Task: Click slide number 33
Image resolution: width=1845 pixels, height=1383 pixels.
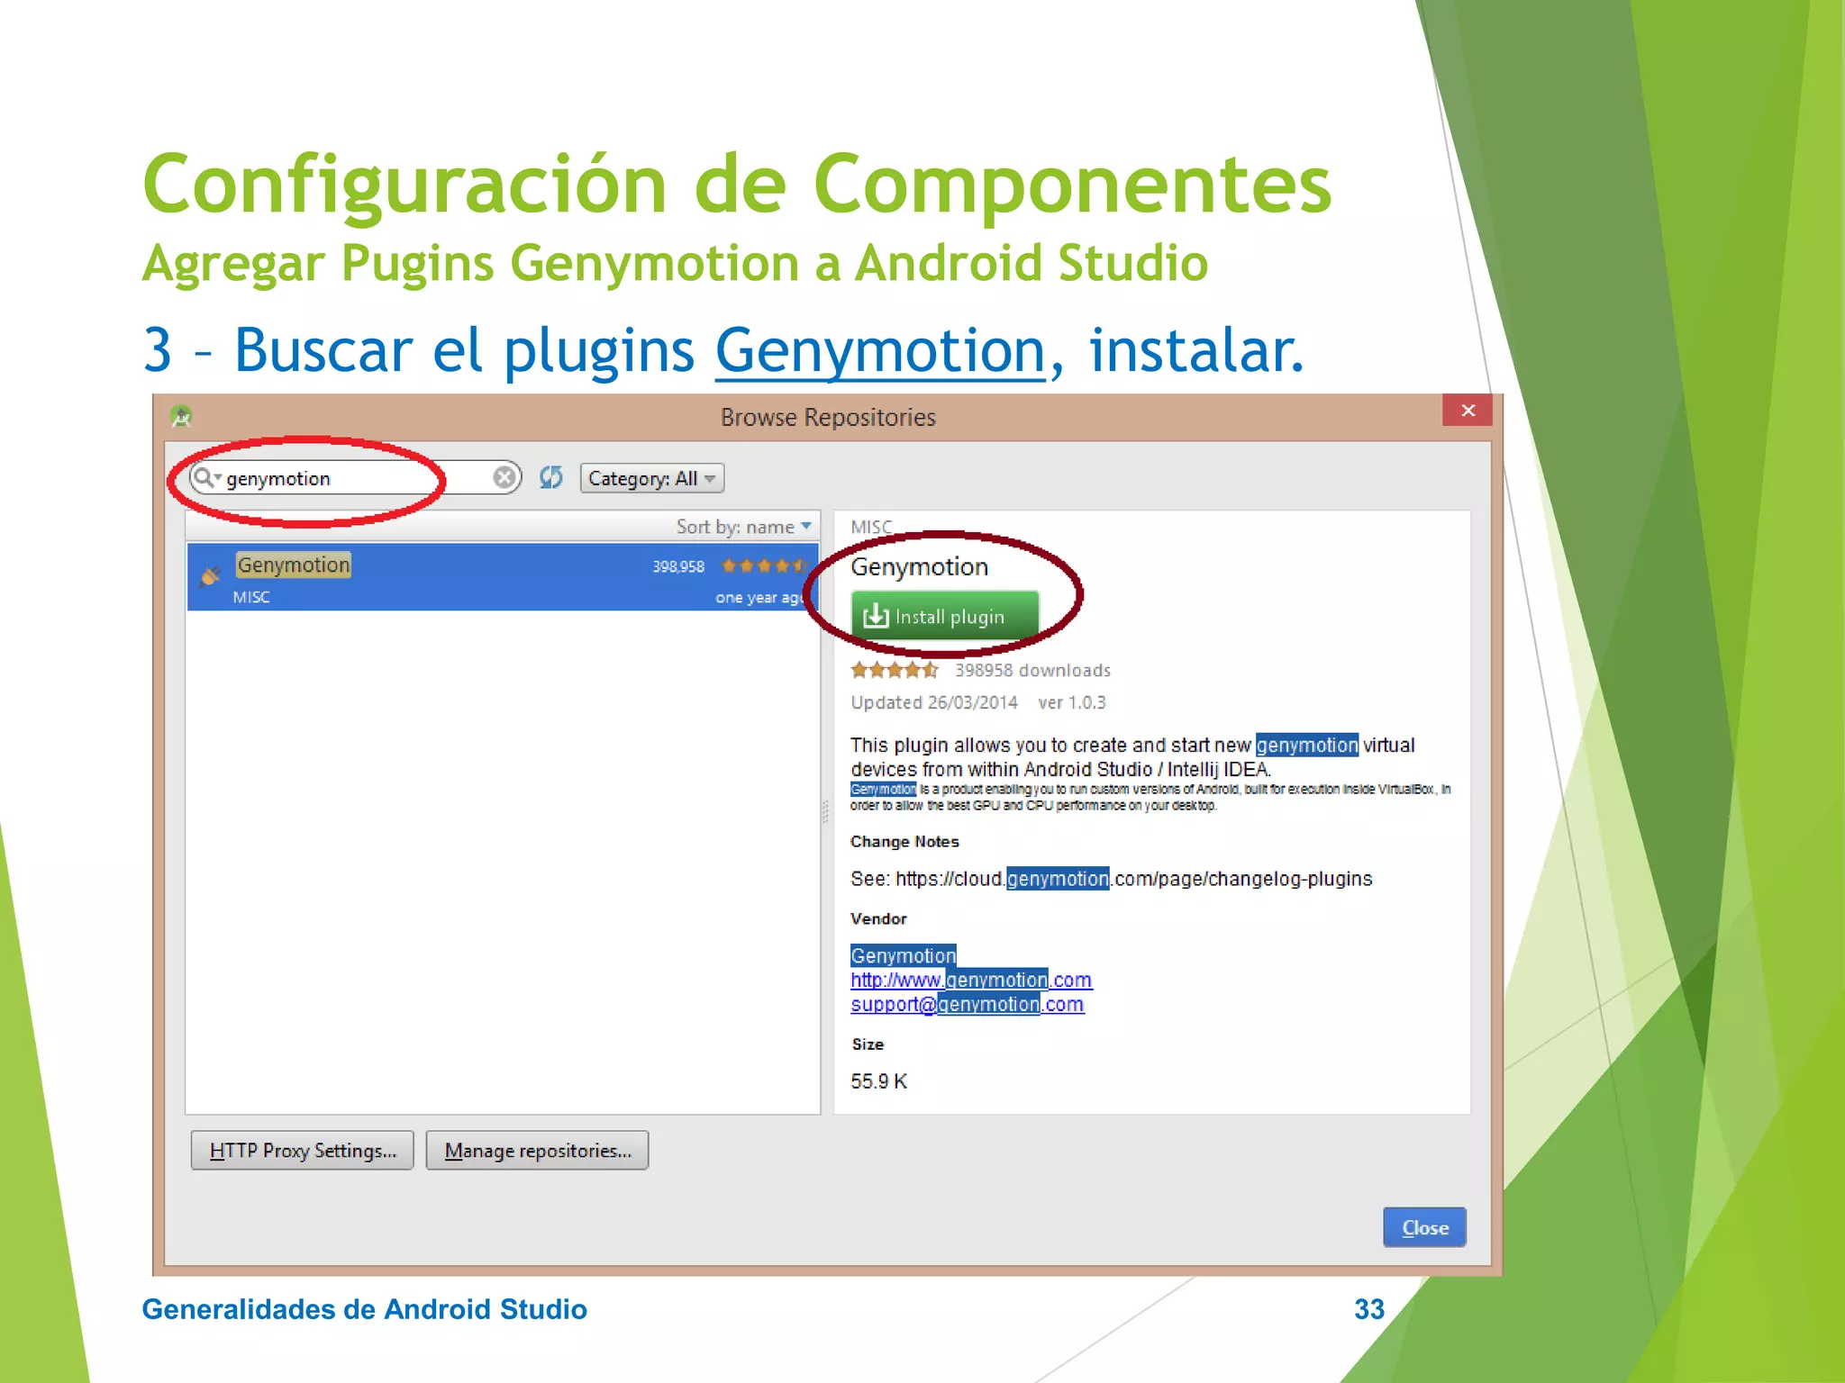Action: 1369,1308
